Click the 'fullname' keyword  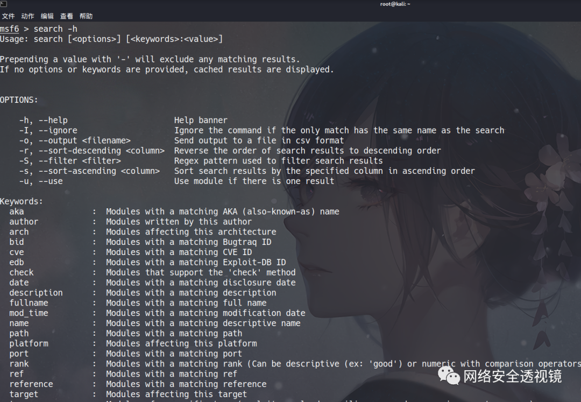[x=29, y=303]
